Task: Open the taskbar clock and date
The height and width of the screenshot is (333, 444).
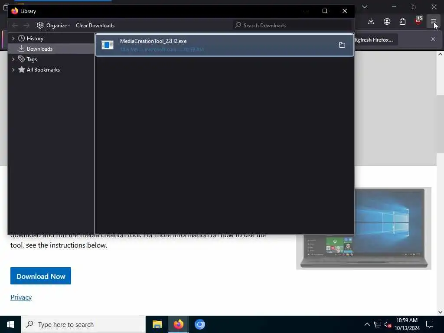Action: 407,324
